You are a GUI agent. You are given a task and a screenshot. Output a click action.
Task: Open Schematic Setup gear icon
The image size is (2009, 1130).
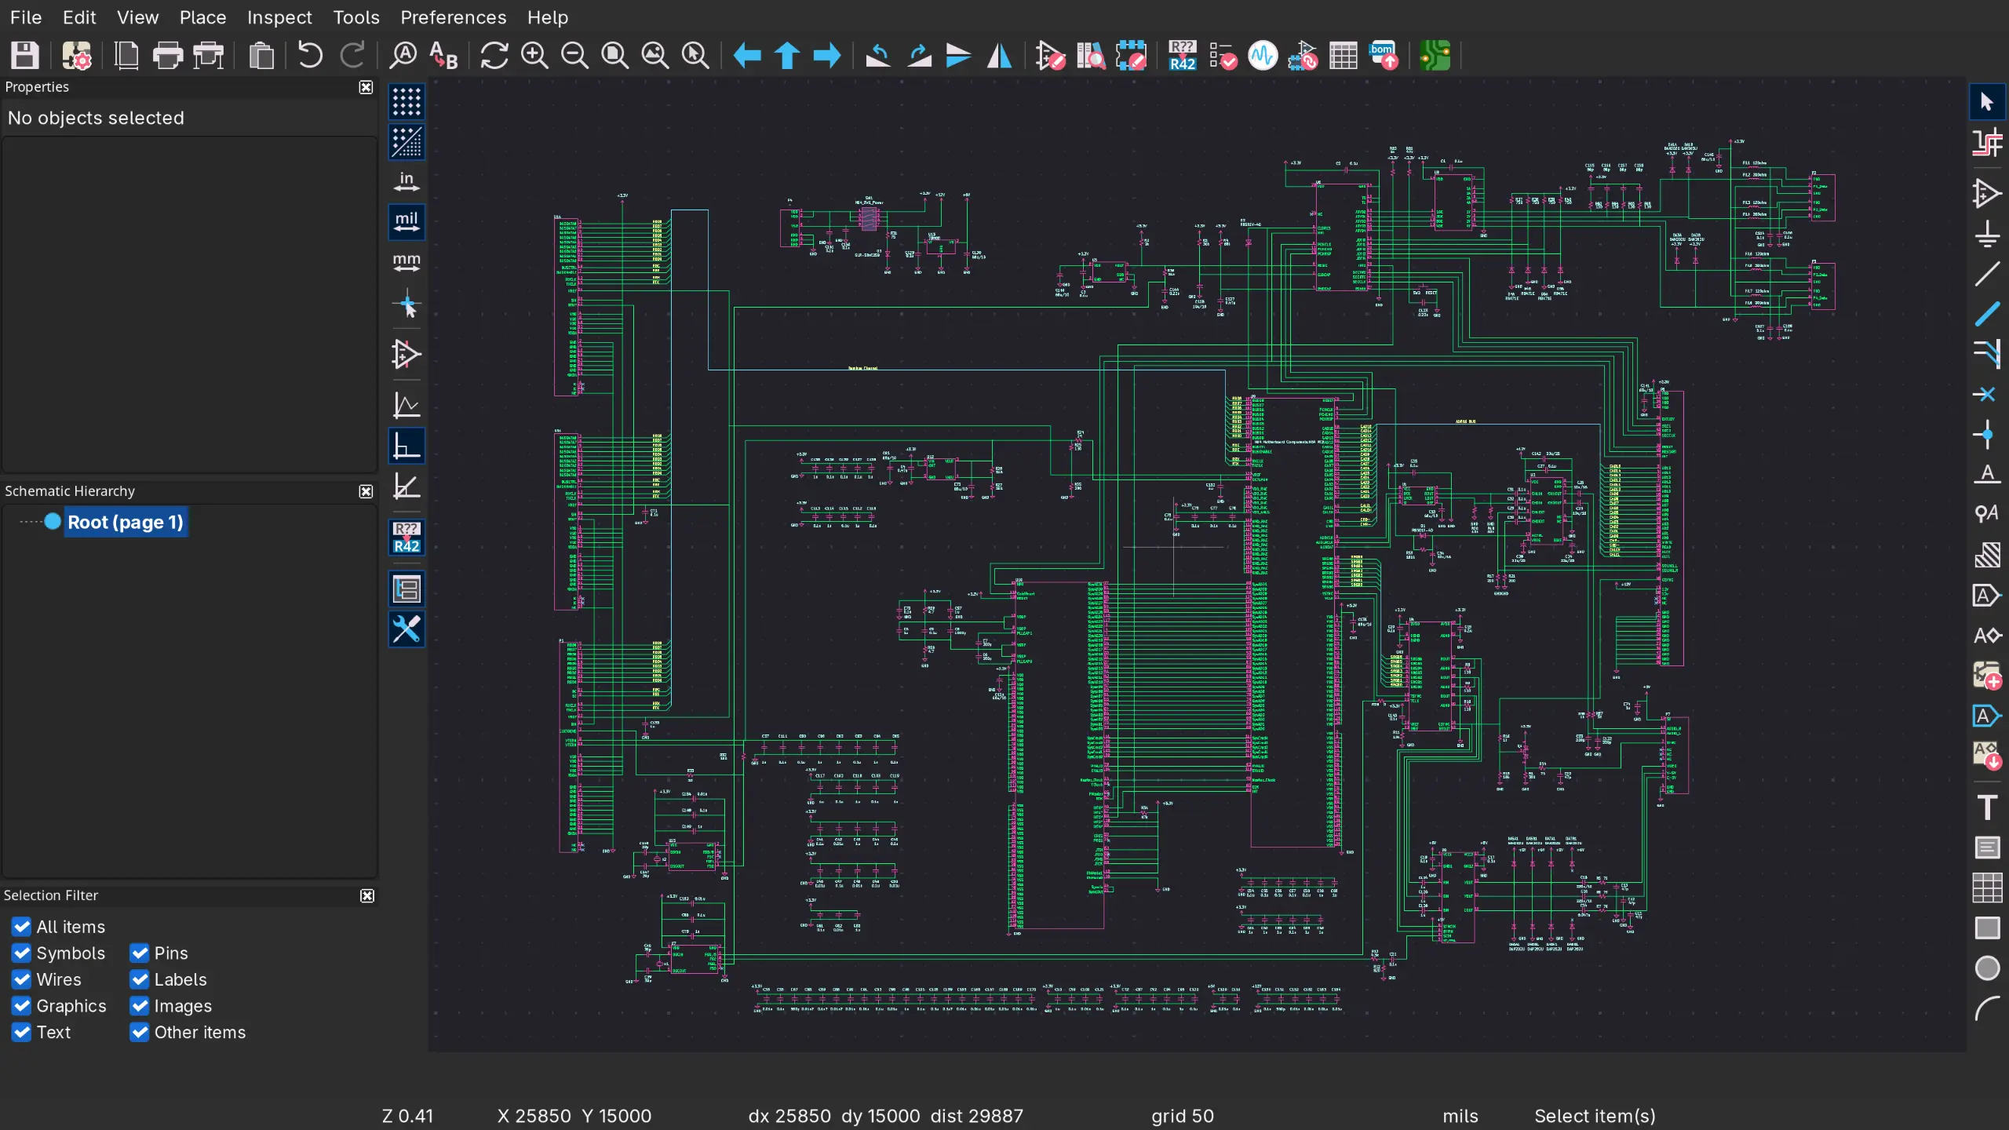77,56
